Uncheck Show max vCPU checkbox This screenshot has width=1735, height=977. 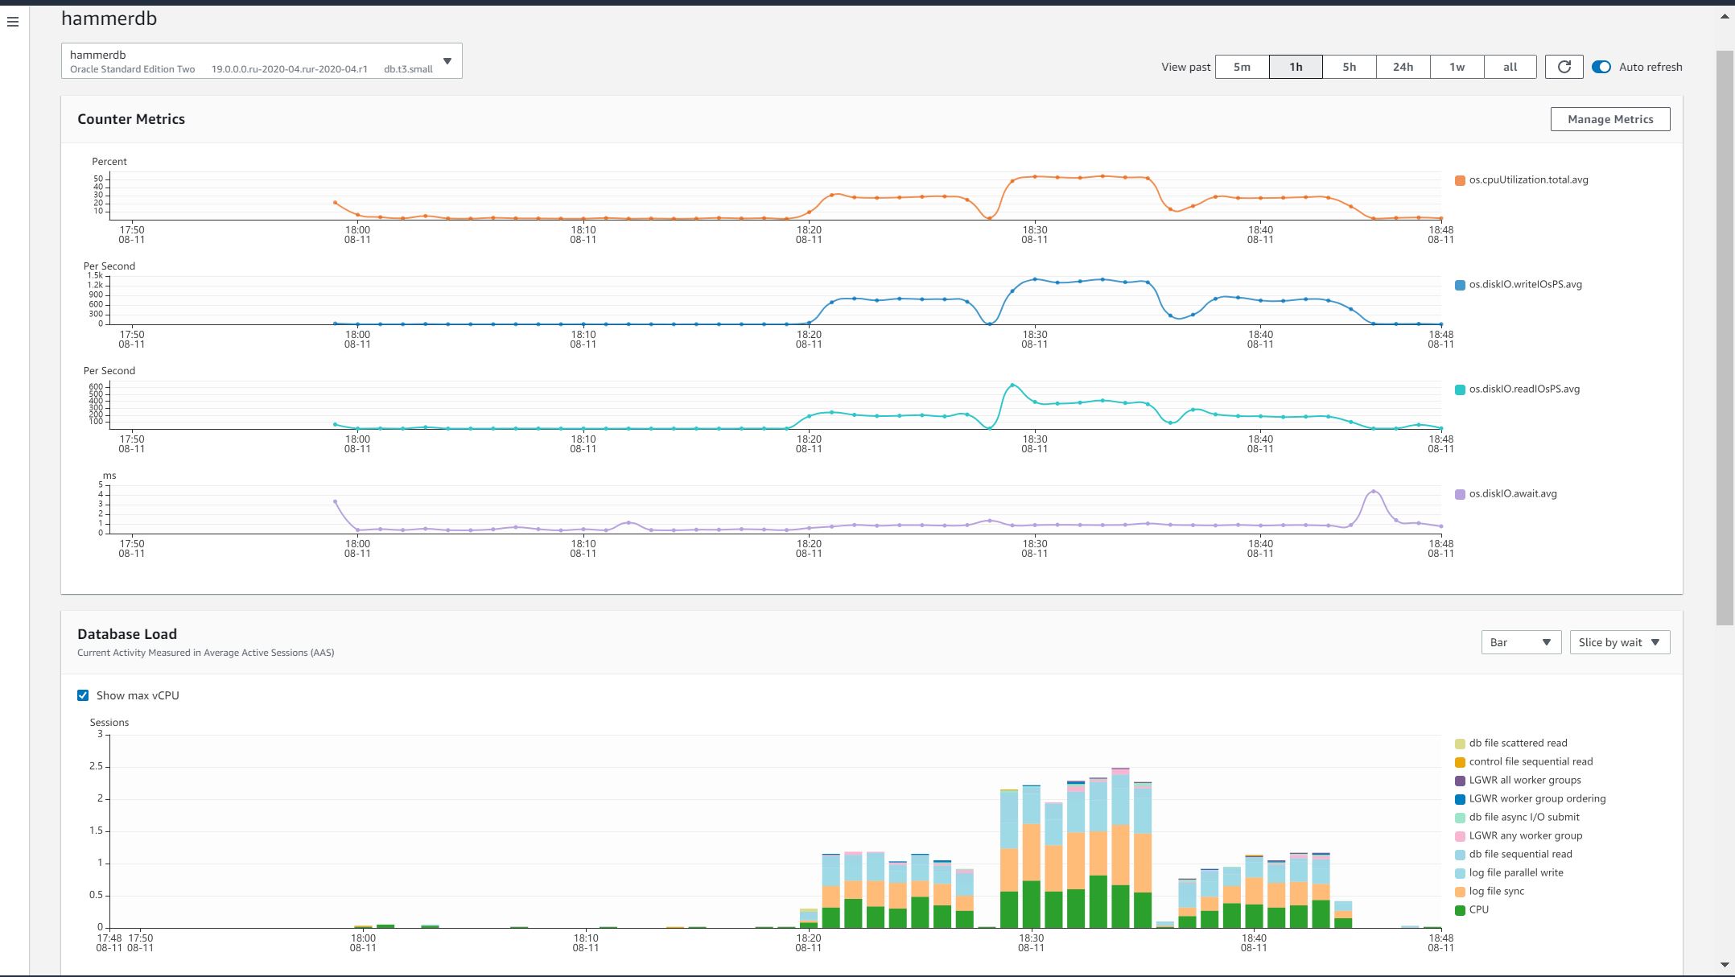[83, 695]
